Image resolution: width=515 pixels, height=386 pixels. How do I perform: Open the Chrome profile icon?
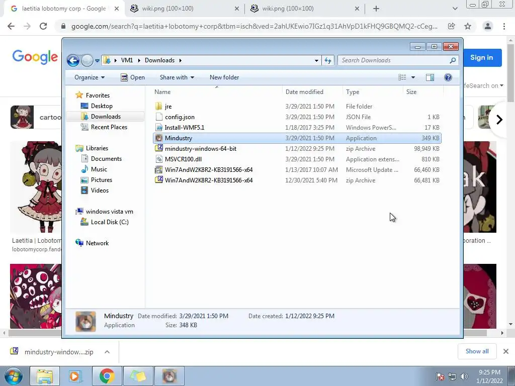(x=488, y=26)
